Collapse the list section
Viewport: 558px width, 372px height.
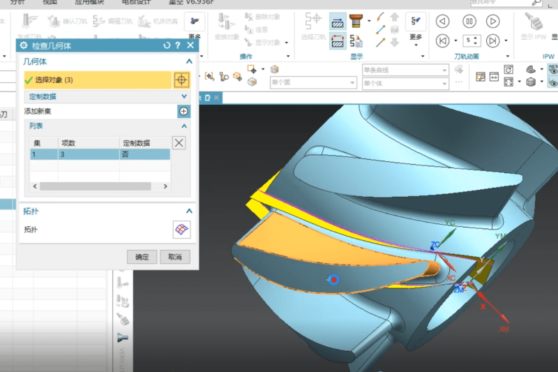tap(184, 126)
